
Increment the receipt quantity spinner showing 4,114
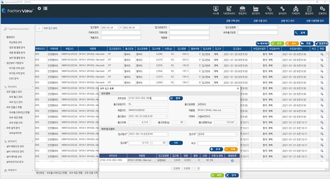pyautogui.click(x=150, y=142)
